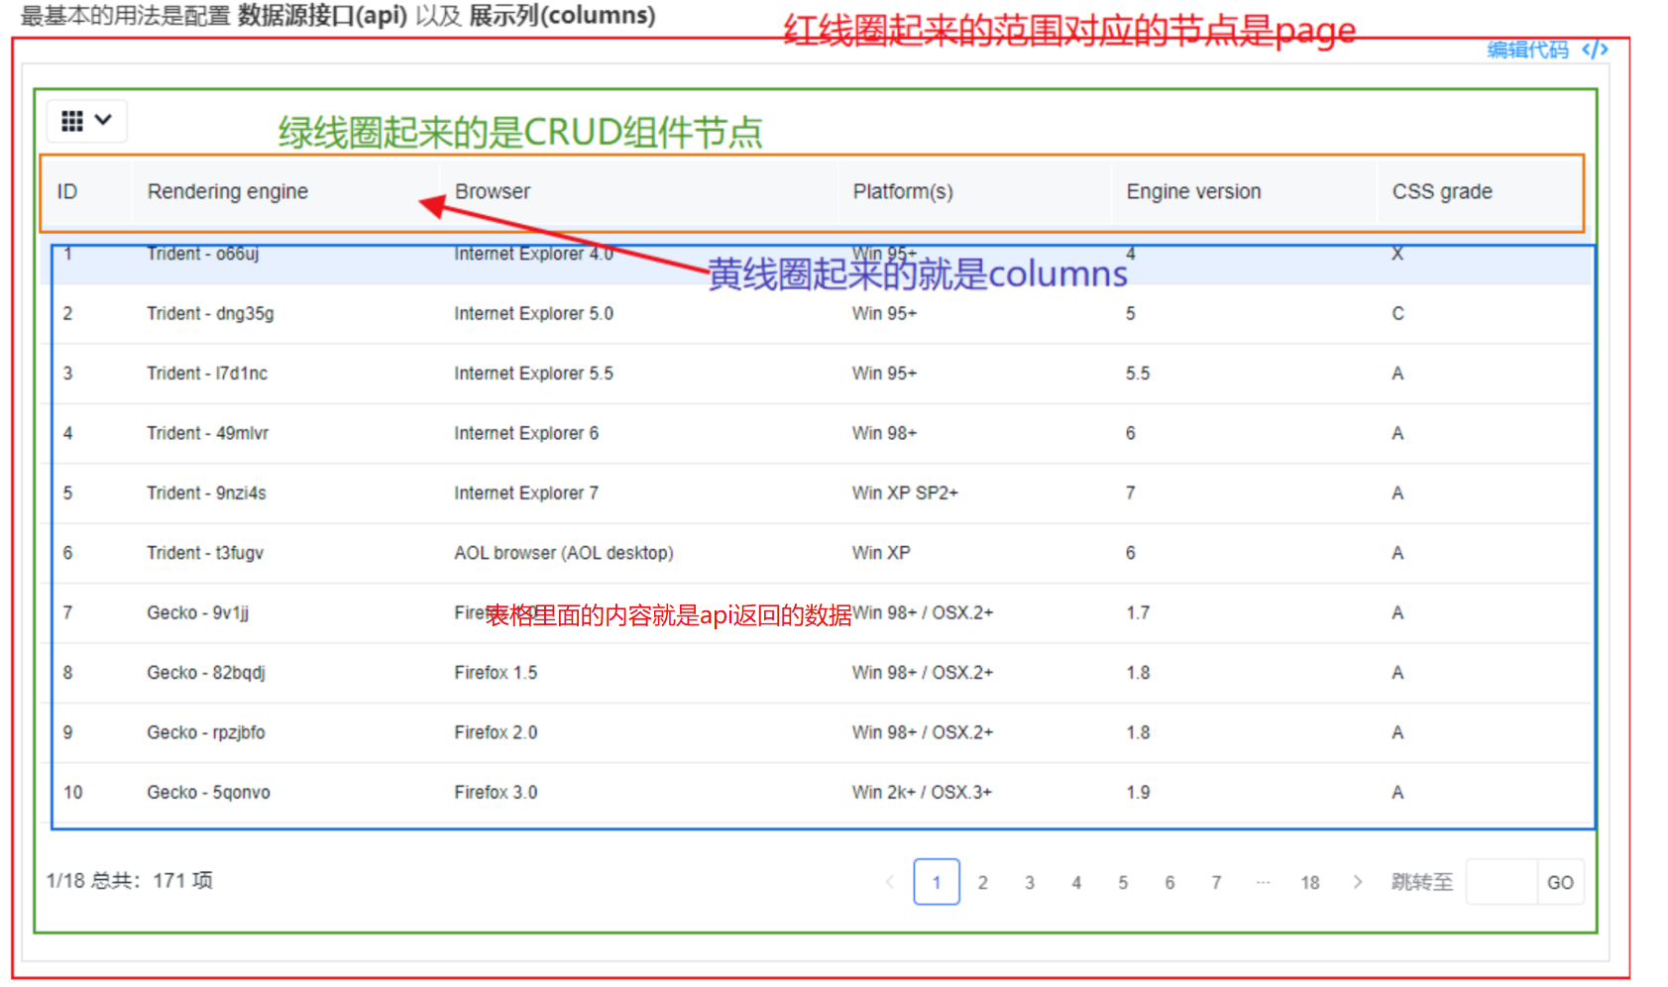The width and height of the screenshot is (1668, 987).
Task: Click the Rendering engine column header
Action: click(x=228, y=191)
